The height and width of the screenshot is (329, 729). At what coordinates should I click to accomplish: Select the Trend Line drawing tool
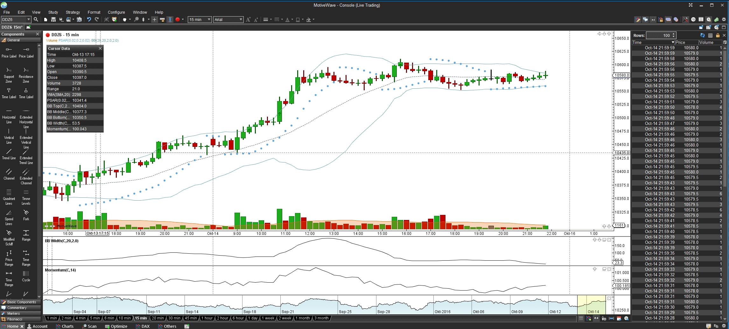(x=9, y=154)
